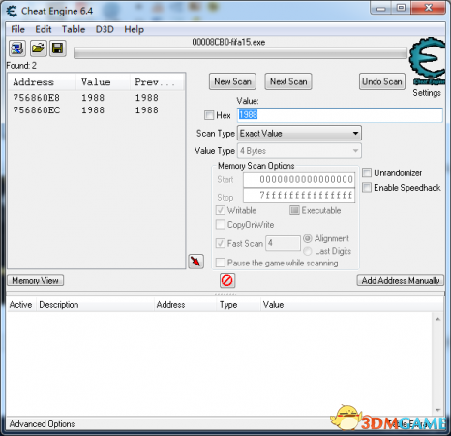Toggle the Hex checkbox
This screenshot has width=451, height=436.
(209, 115)
